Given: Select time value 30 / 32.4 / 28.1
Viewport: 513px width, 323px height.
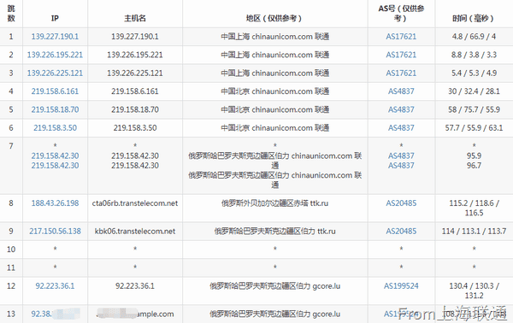Looking at the screenshot, I should 474,91.
